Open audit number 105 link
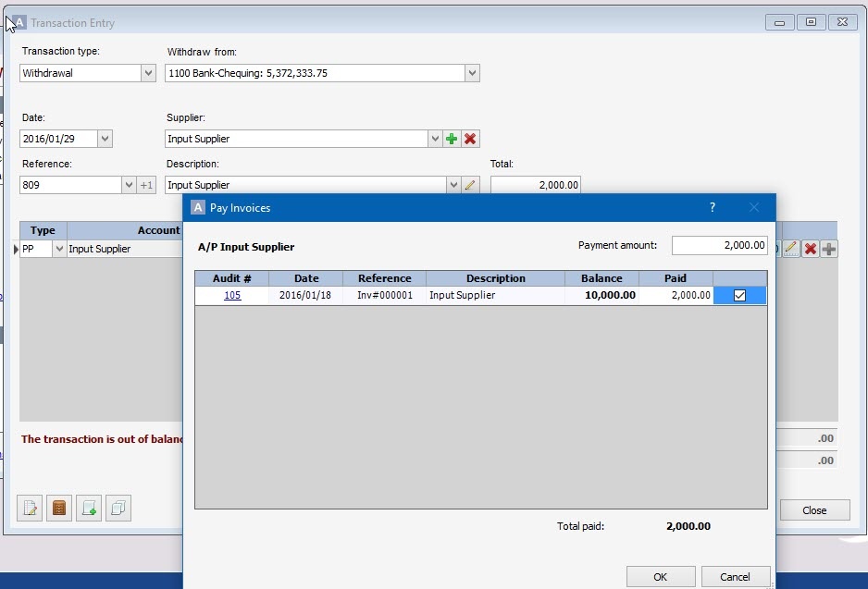 click(x=232, y=295)
